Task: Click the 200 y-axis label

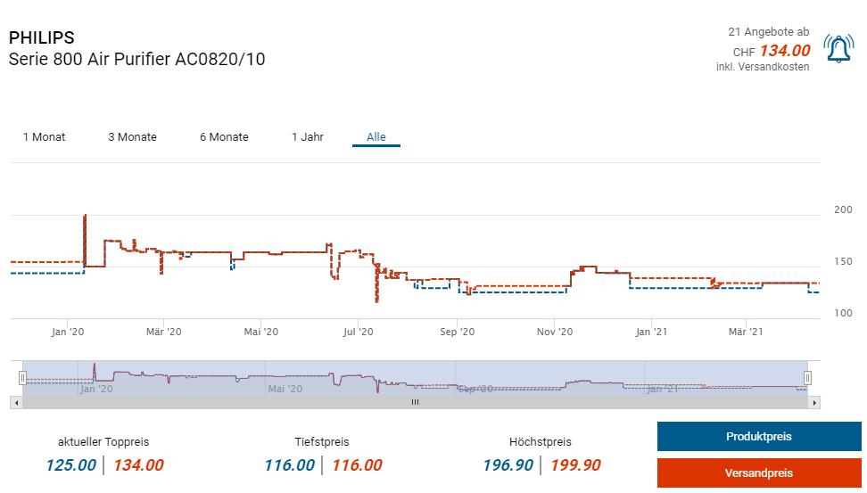Action: 843,210
